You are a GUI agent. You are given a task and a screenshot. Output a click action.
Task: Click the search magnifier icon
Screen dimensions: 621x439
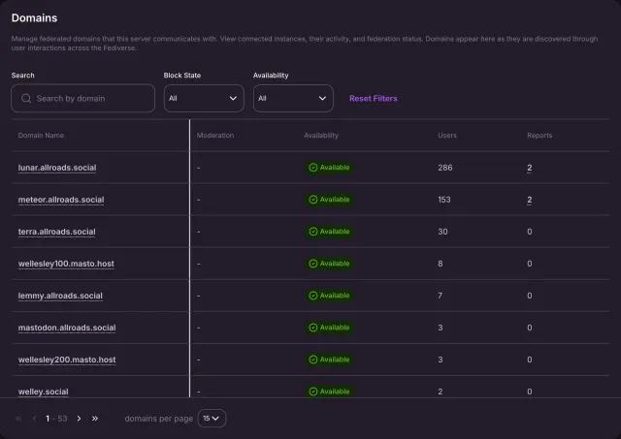pyautogui.click(x=26, y=99)
